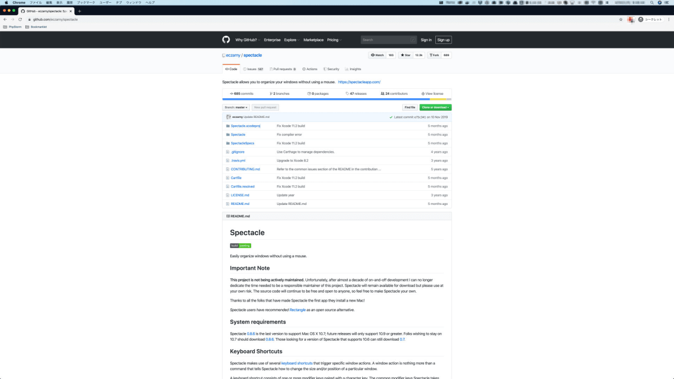The height and width of the screenshot is (379, 674).
Task: Star the repository
Action: 406,55
